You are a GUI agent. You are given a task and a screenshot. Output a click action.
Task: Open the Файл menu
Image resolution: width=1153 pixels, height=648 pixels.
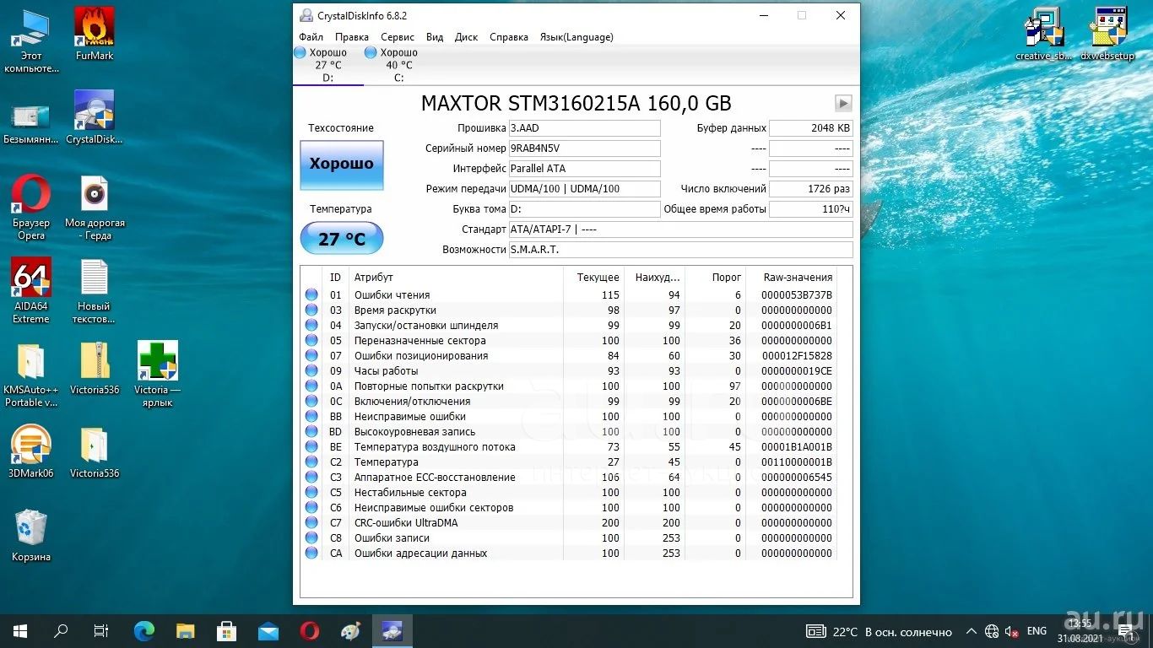[311, 37]
